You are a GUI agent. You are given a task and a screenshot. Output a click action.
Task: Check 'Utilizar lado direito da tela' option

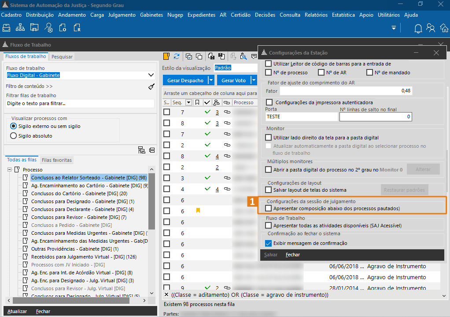[x=268, y=137]
